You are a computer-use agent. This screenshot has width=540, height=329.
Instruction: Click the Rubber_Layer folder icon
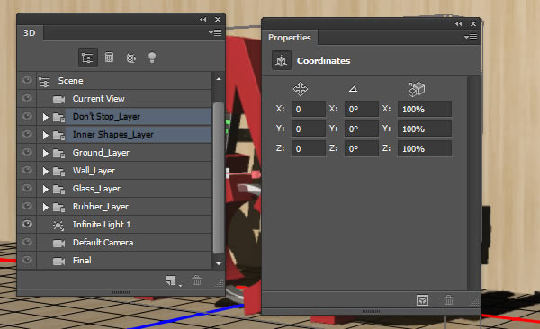coord(58,207)
